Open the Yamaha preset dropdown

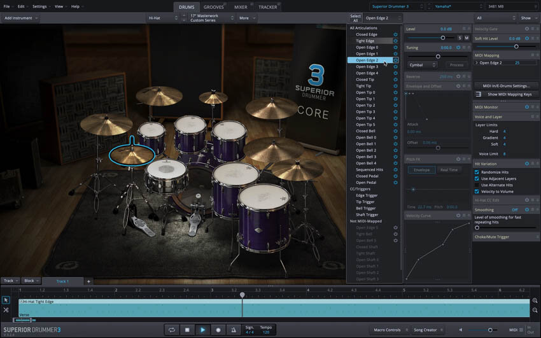point(458,6)
